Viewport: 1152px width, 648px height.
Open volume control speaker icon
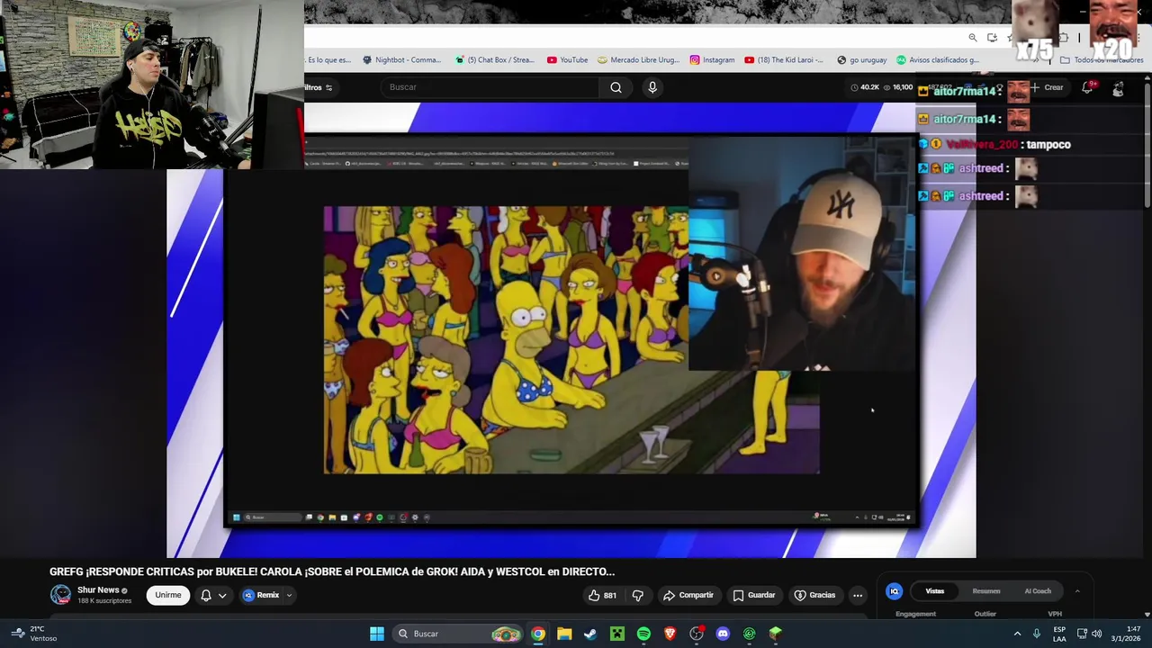click(x=1096, y=634)
